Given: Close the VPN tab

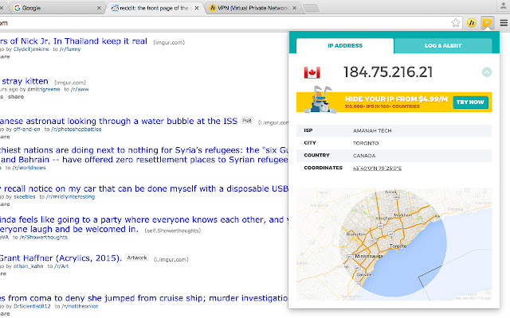Looking at the screenshot, I should pyautogui.click(x=294, y=8).
